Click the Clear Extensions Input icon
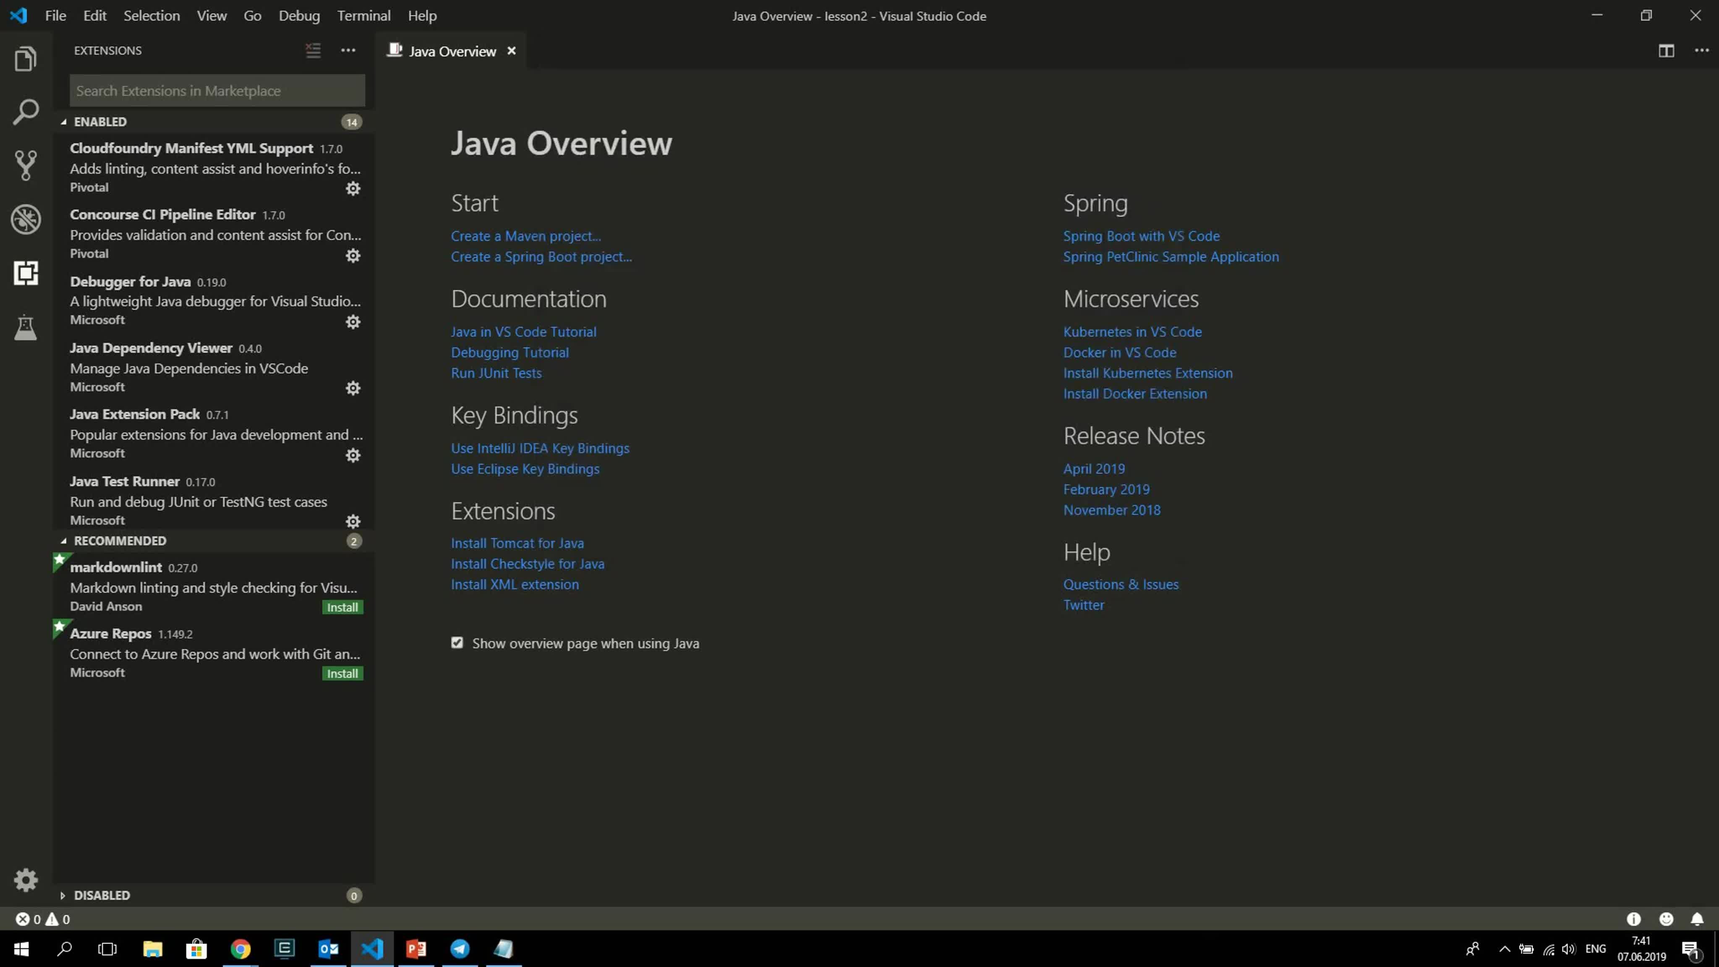Viewport: 1719px width, 967px height. click(x=313, y=51)
